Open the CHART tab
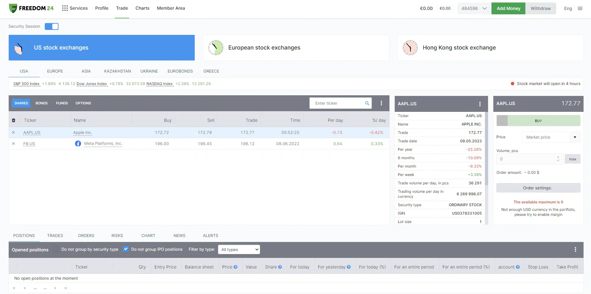This screenshot has height=294, width=591. pos(148,235)
